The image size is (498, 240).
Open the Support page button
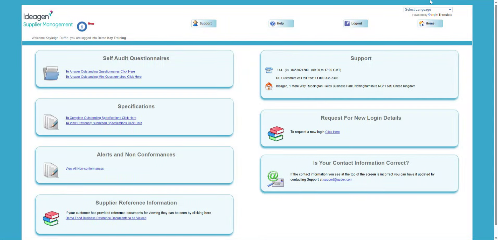click(204, 24)
